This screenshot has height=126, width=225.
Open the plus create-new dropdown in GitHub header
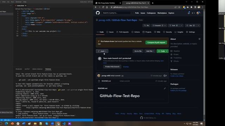pyautogui.click(x=193, y=13)
